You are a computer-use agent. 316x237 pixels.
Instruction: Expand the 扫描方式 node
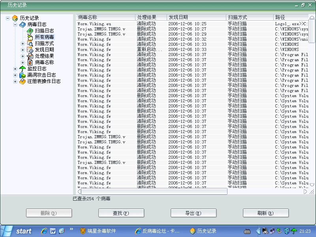23,43
